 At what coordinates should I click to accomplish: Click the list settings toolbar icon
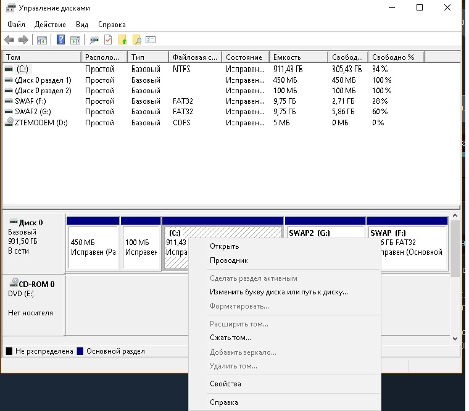click(x=151, y=39)
